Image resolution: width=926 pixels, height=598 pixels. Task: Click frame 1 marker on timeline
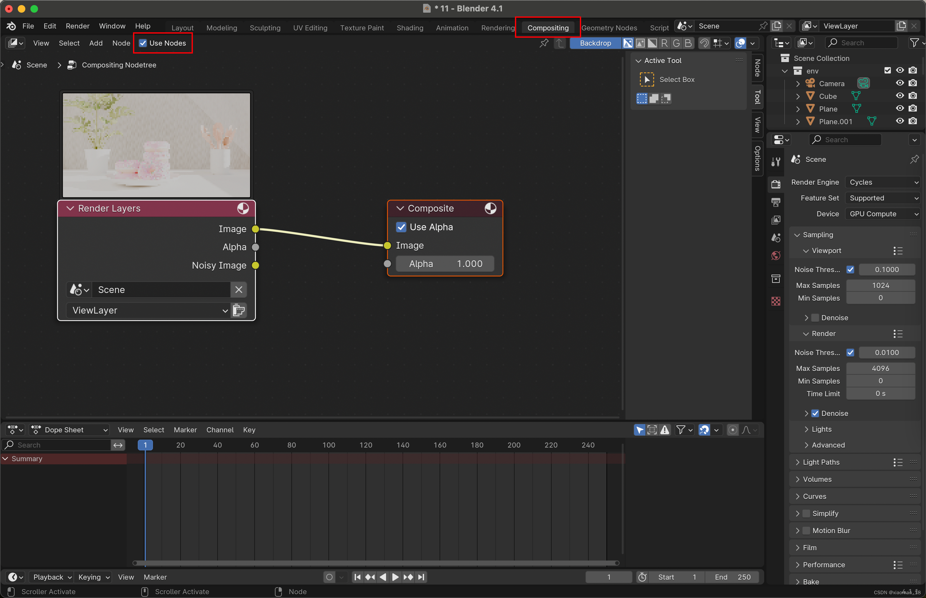tap(144, 444)
